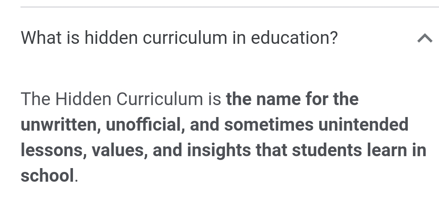The height and width of the screenshot is (200, 439).
Task: Click the word 'What' in the question heading
Action: coord(41,38)
